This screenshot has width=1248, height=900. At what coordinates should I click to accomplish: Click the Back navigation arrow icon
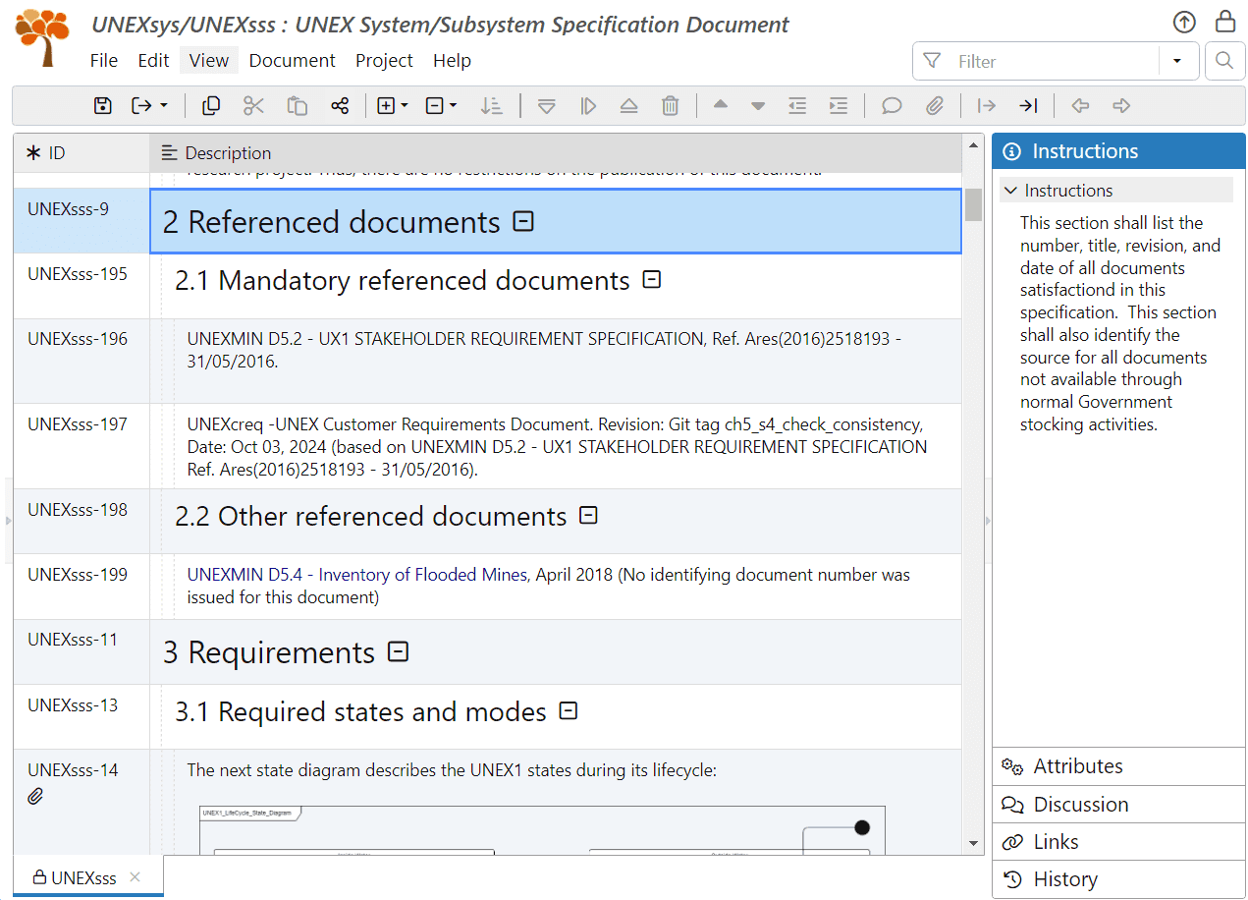(1080, 106)
